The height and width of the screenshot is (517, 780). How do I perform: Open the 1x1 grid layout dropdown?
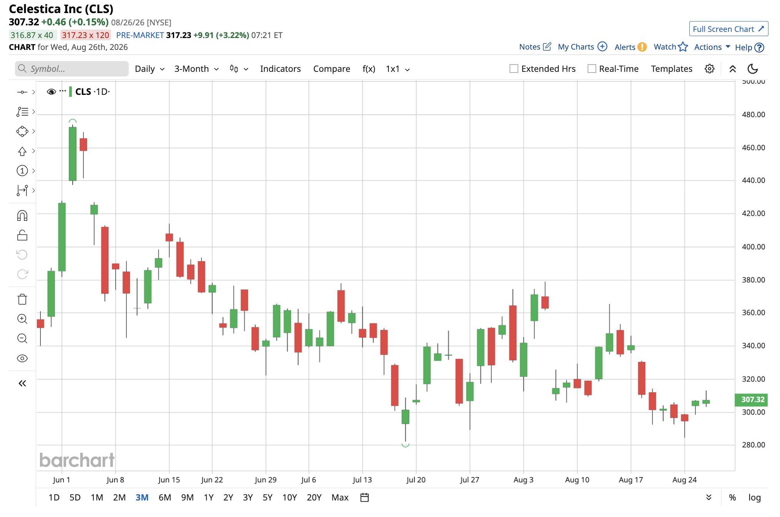pos(398,69)
